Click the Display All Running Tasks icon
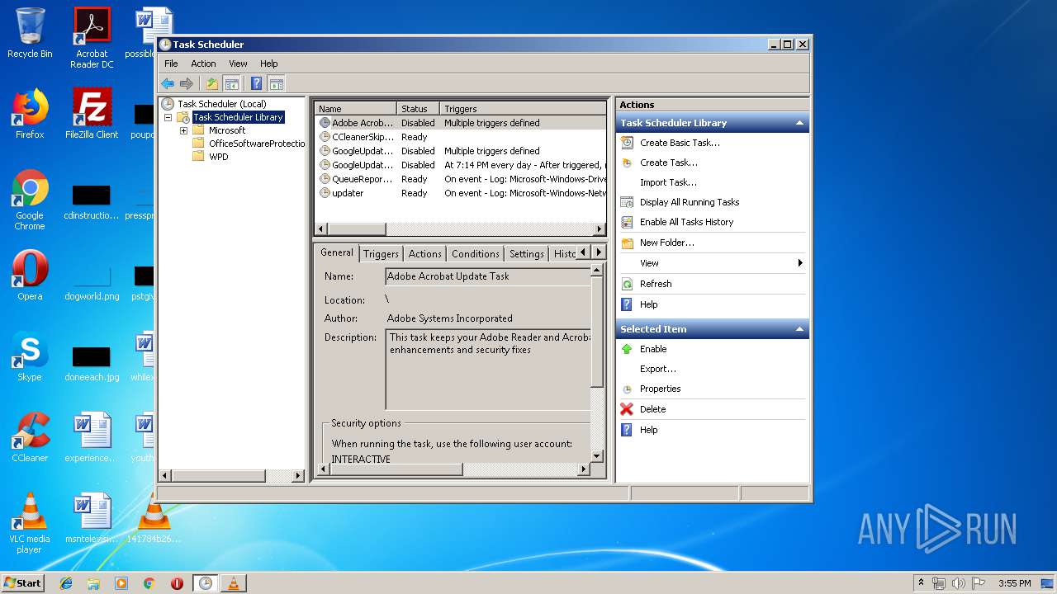The height and width of the screenshot is (594, 1057). click(628, 202)
